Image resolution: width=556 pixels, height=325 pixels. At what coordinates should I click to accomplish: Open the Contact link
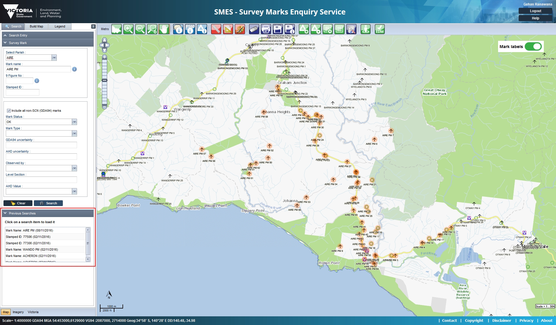(449, 320)
